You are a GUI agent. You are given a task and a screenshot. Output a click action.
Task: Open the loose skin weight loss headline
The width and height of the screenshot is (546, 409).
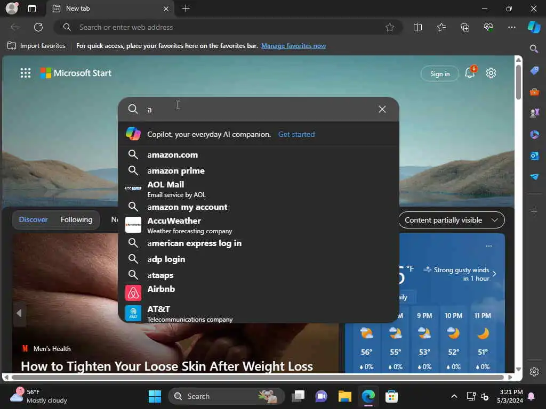(167, 366)
